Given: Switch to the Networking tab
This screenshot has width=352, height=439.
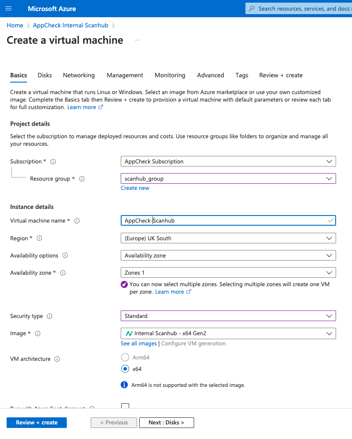Looking at the screenshot, I should (x=79, y=75).
